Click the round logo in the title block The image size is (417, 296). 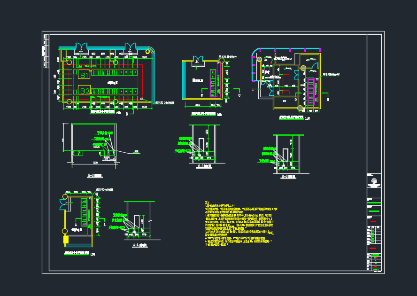tap(374, 181)
